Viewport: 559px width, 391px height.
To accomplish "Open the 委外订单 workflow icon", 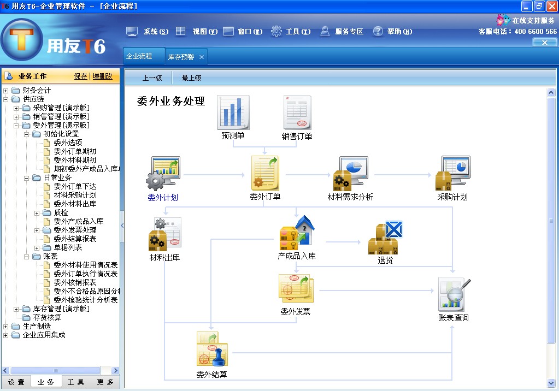I will pyautogui.click(x=265, y=173).
